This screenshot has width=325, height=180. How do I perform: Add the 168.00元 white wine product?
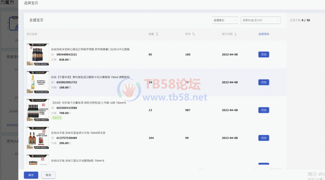coord(264,82)
